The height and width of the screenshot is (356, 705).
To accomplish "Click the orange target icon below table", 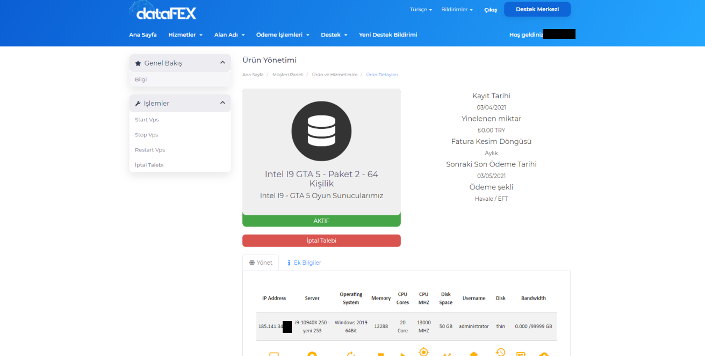I will pyautogui.click(x=423, y=352).
